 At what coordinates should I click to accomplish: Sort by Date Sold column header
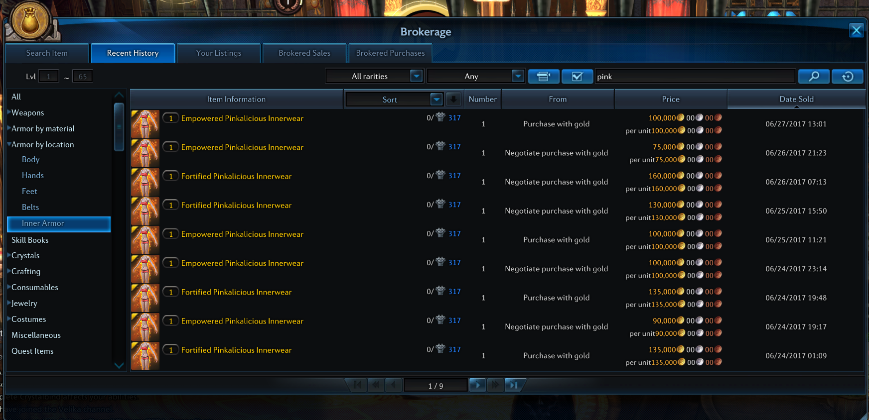point(796,99)
